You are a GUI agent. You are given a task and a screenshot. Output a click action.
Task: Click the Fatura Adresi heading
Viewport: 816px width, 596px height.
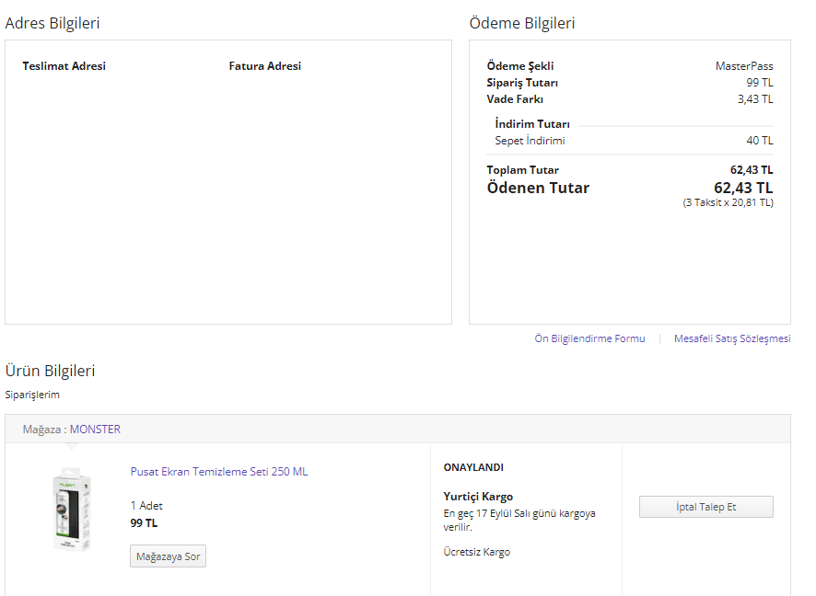click(x=265, y=66)
